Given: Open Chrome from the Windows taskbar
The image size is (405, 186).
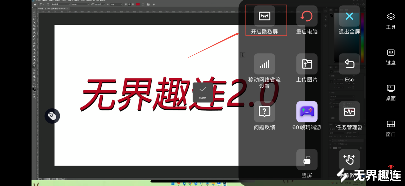Looking at the screenshot, I should click(x=190, y=183).
